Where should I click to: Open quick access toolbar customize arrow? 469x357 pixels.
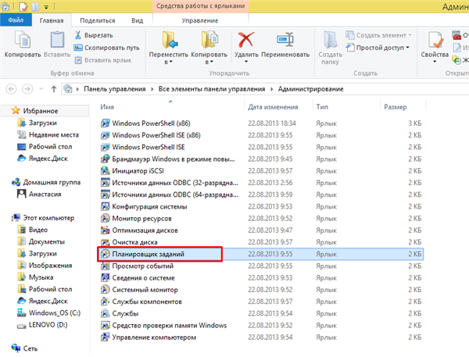[46, 6]
